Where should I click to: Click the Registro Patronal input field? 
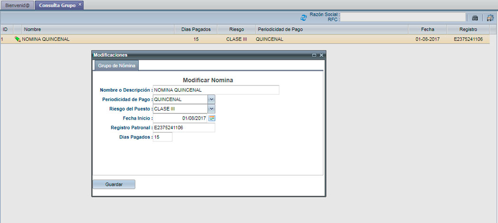(x=184, y=128)
